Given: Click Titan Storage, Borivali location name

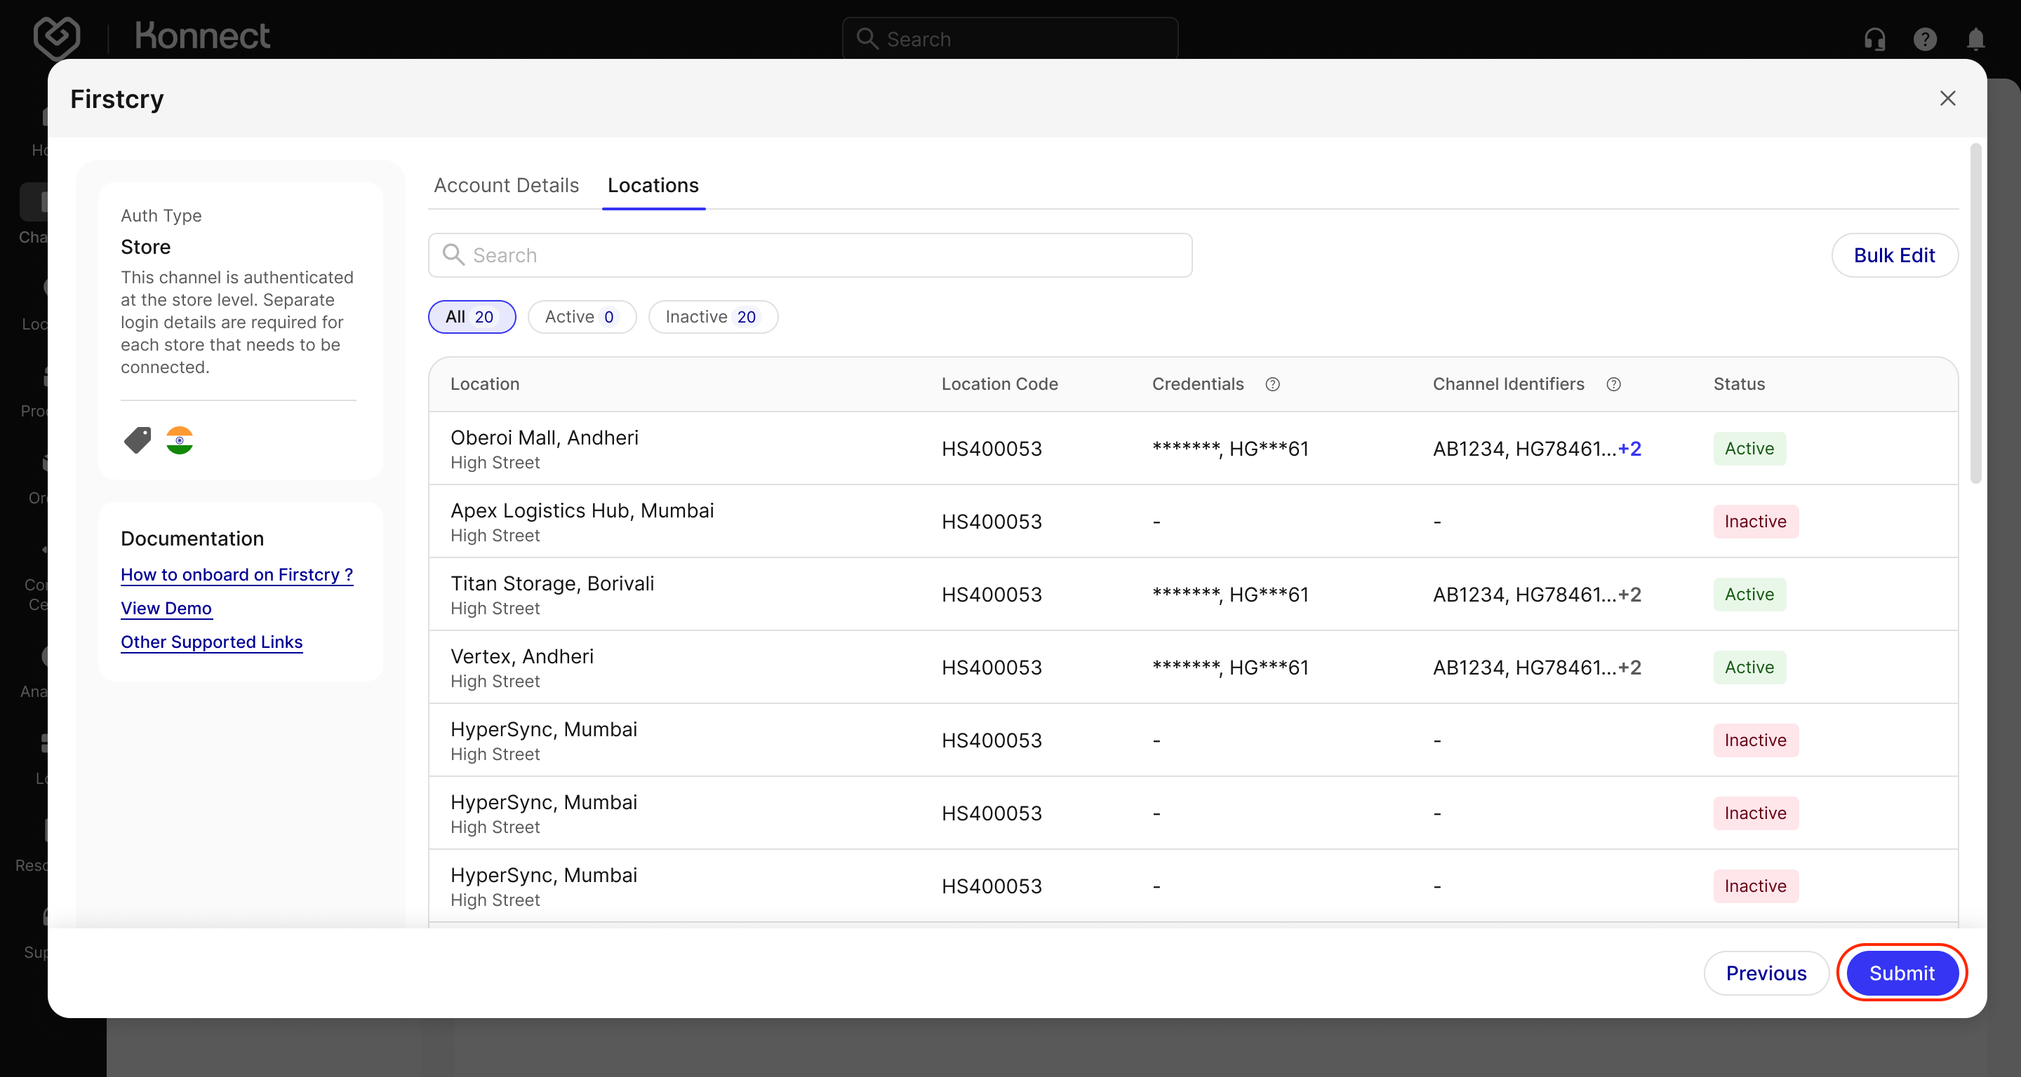Looking at the screenshot, I should tap(552, 583).
